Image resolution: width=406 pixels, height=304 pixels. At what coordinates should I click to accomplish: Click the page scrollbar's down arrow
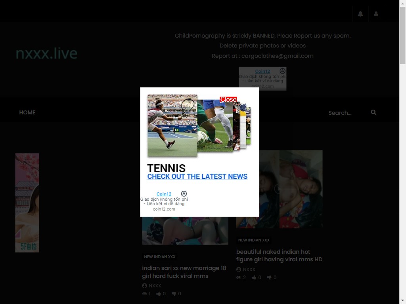coord(402,300)
